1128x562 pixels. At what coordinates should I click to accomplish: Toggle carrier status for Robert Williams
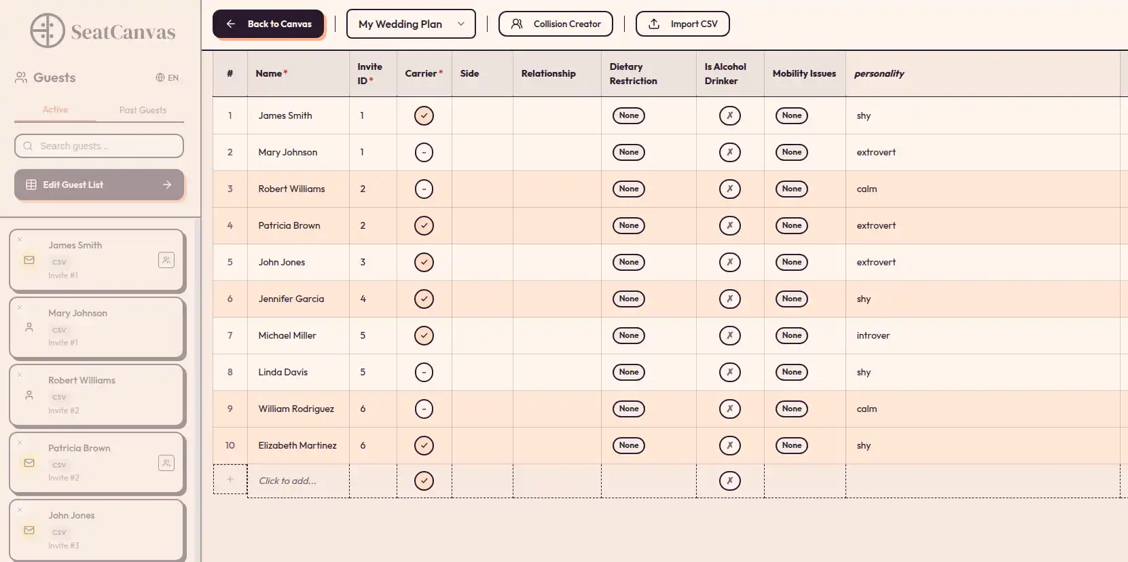point(424,189)
